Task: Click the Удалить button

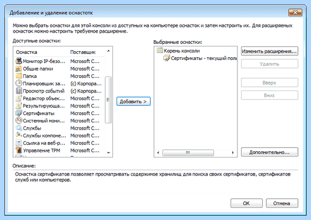Action: click(x=270, y=64)
